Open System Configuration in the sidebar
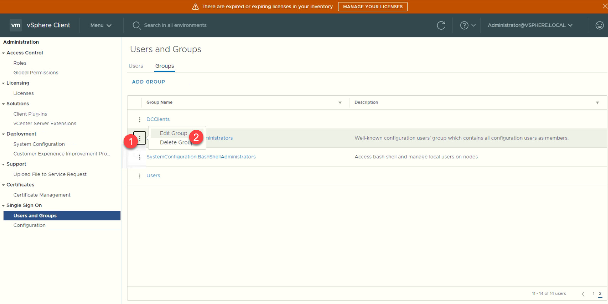This screenshot has height=304, width=608. point(39,144)
